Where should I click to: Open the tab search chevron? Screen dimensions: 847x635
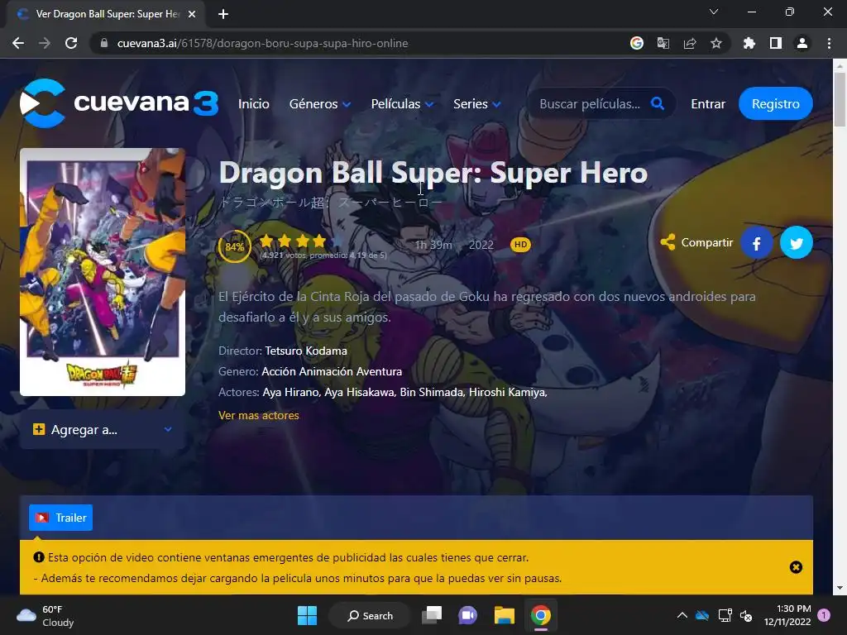[714, 12]
